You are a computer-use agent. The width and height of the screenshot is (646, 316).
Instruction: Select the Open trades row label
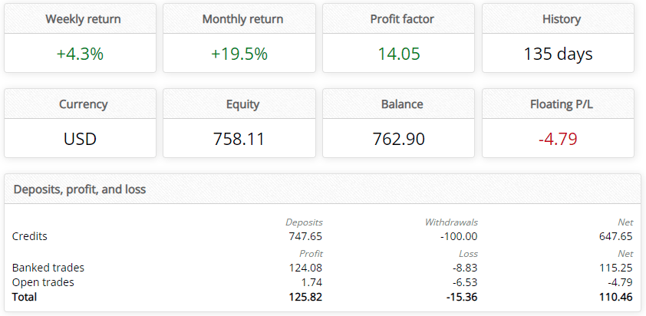[x=44, y=282]
